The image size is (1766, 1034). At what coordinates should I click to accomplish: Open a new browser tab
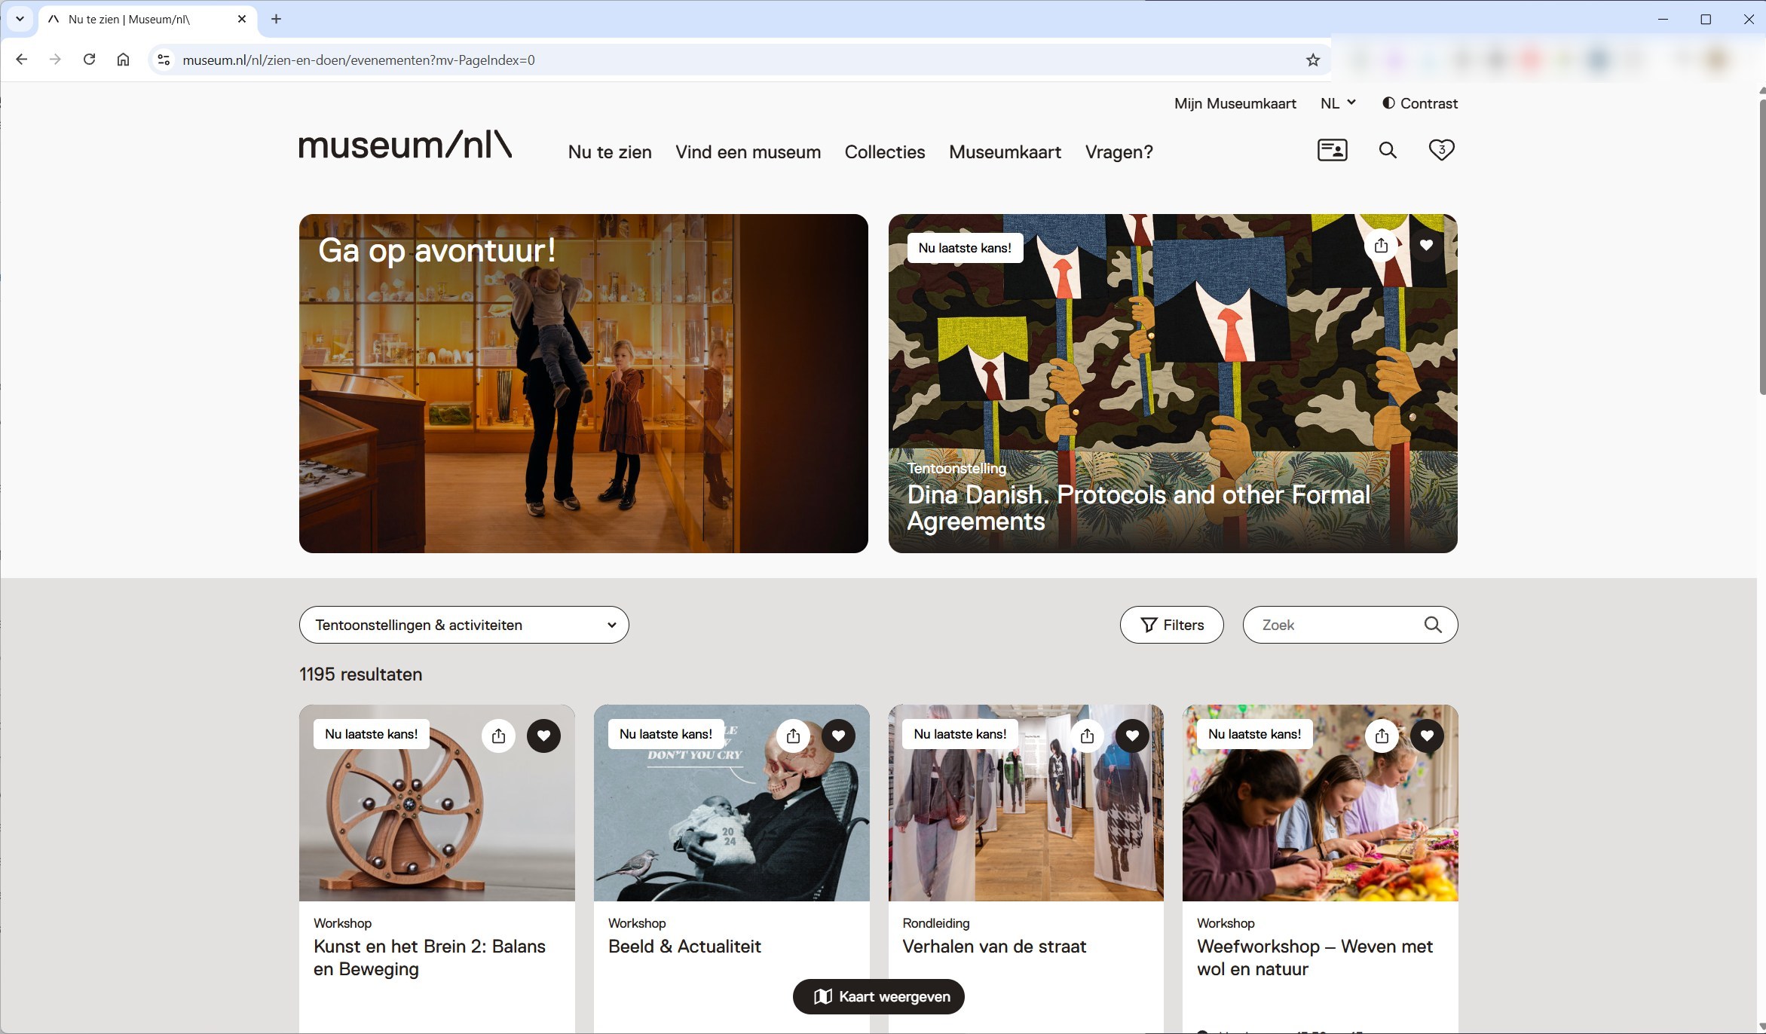click(x=276, y=19)
